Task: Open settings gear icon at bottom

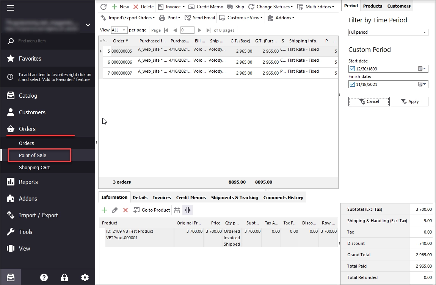Action: 85,277
